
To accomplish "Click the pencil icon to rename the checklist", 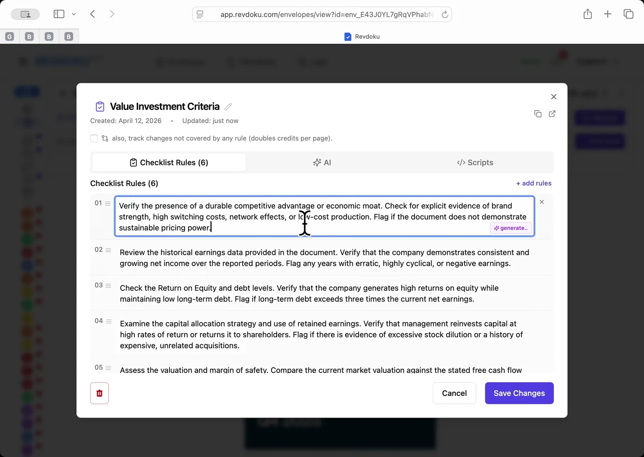I will (228, 106).
